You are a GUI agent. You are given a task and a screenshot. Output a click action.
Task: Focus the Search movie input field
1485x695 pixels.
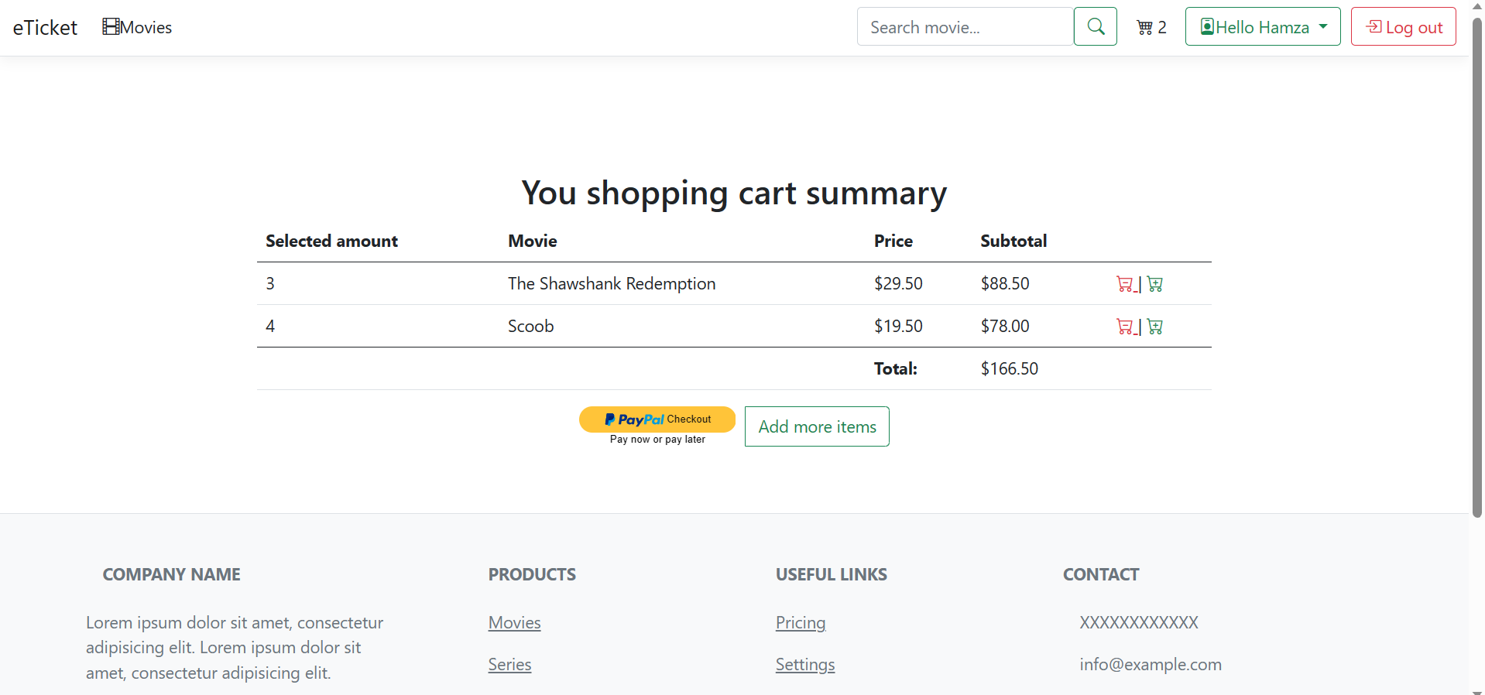tap(965, 27)
